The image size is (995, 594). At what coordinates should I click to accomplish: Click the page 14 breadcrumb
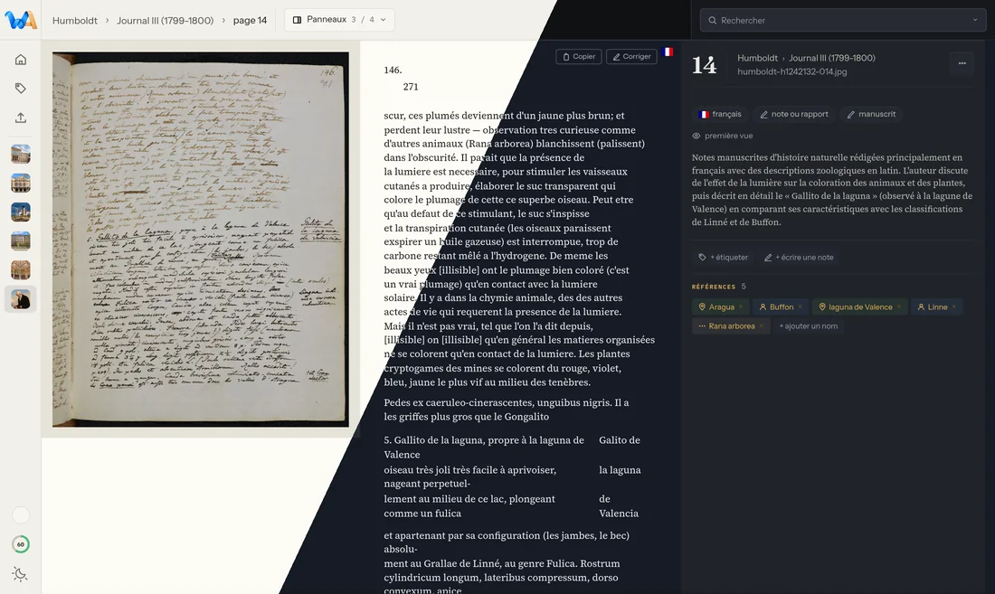250,20
